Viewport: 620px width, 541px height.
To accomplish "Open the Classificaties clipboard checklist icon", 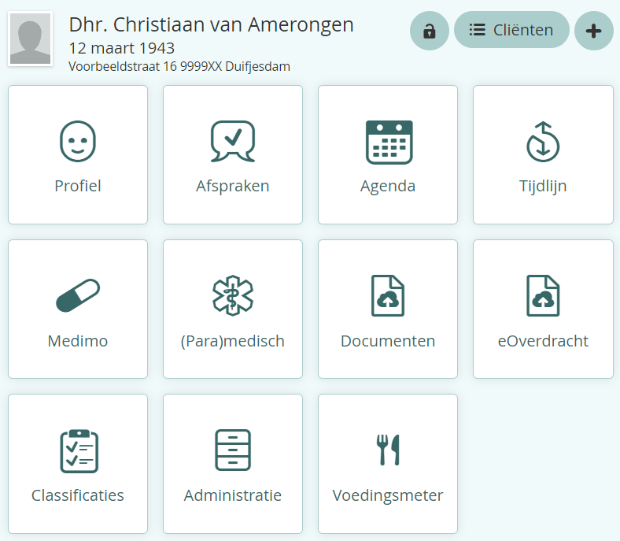I will click(x=77, y=450).
